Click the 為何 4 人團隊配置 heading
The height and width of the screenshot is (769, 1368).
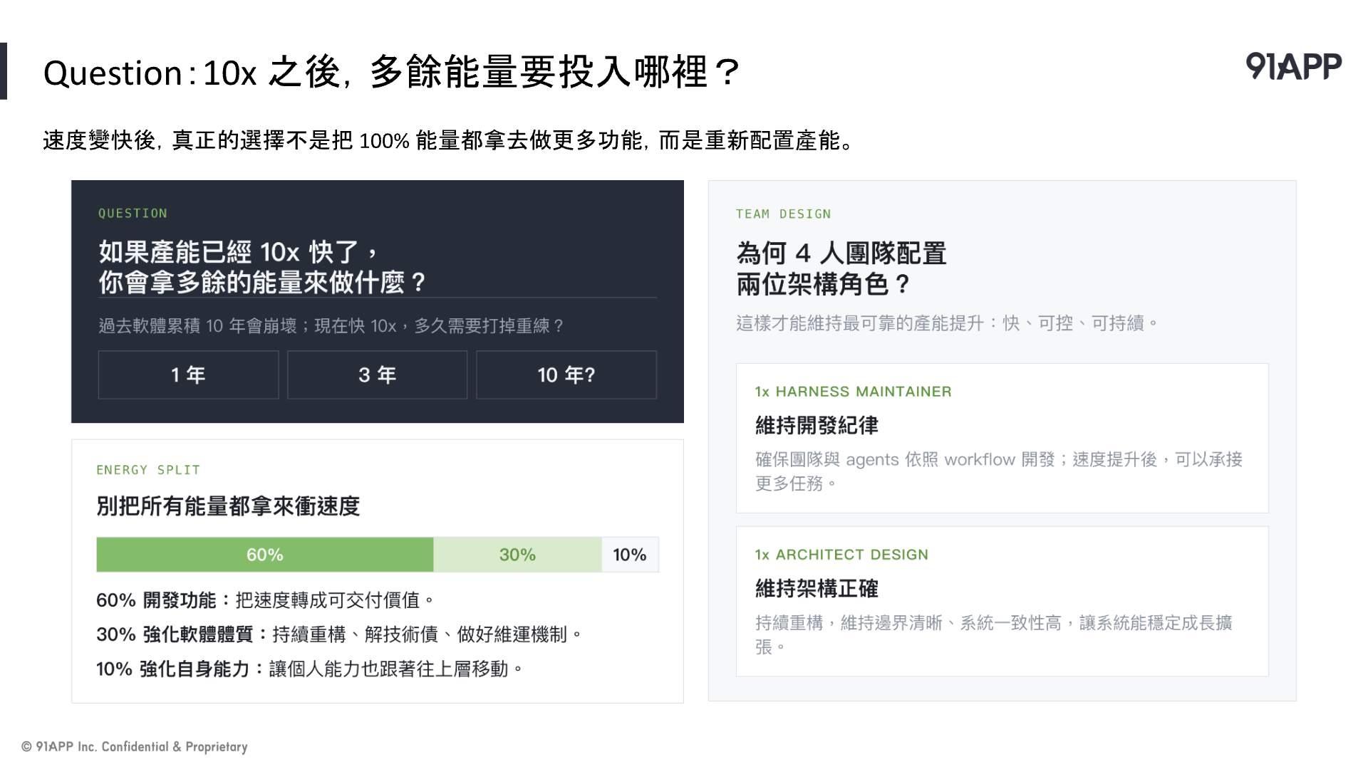(x=841, y=268)
